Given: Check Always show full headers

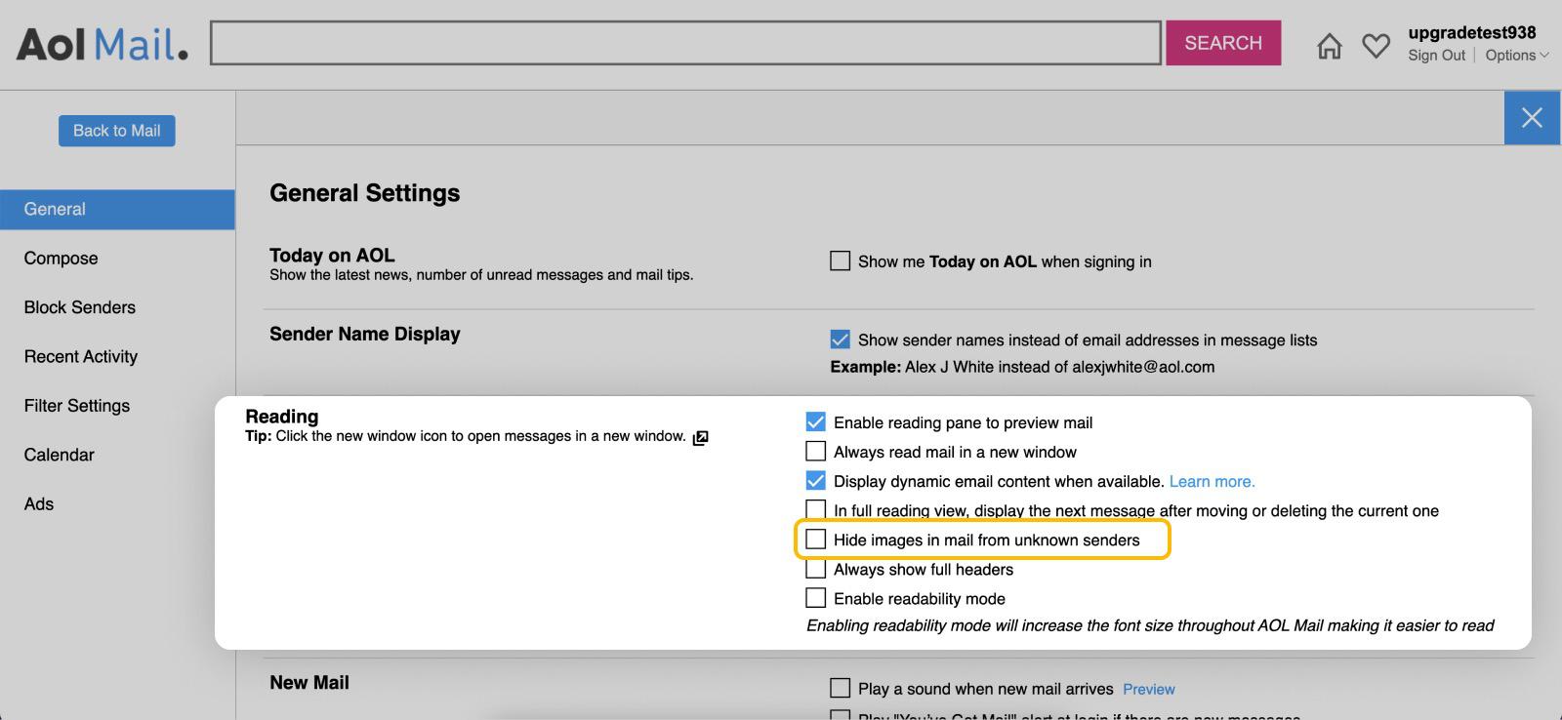Looking at the screenshot, I should pyautogui.click(x=815, y=568).
